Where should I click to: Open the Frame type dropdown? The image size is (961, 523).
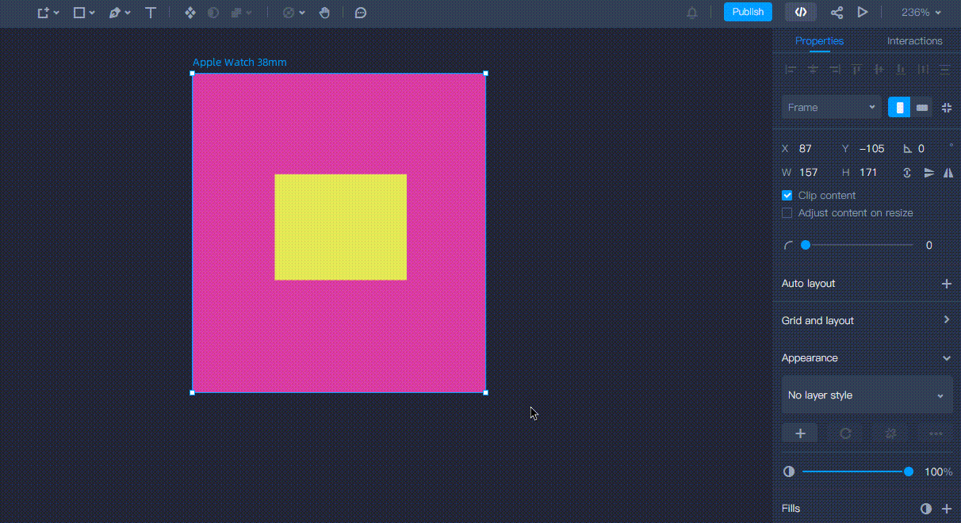coord(831,108)
